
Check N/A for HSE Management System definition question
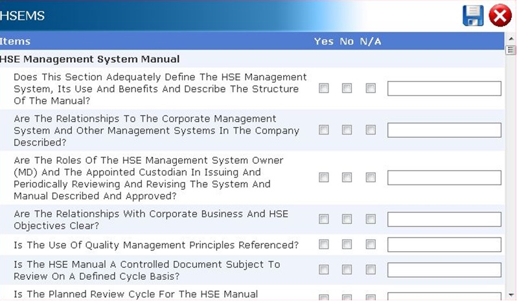tap(370, 89)
